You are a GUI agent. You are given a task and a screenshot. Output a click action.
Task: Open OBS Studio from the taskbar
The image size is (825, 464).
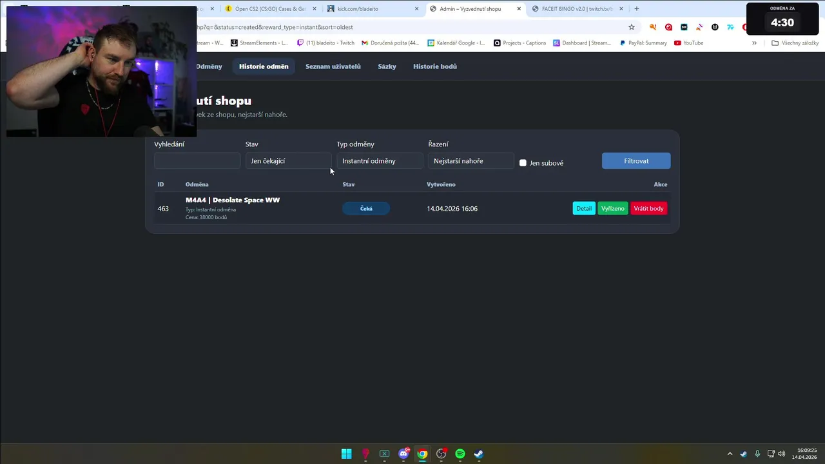442,454
